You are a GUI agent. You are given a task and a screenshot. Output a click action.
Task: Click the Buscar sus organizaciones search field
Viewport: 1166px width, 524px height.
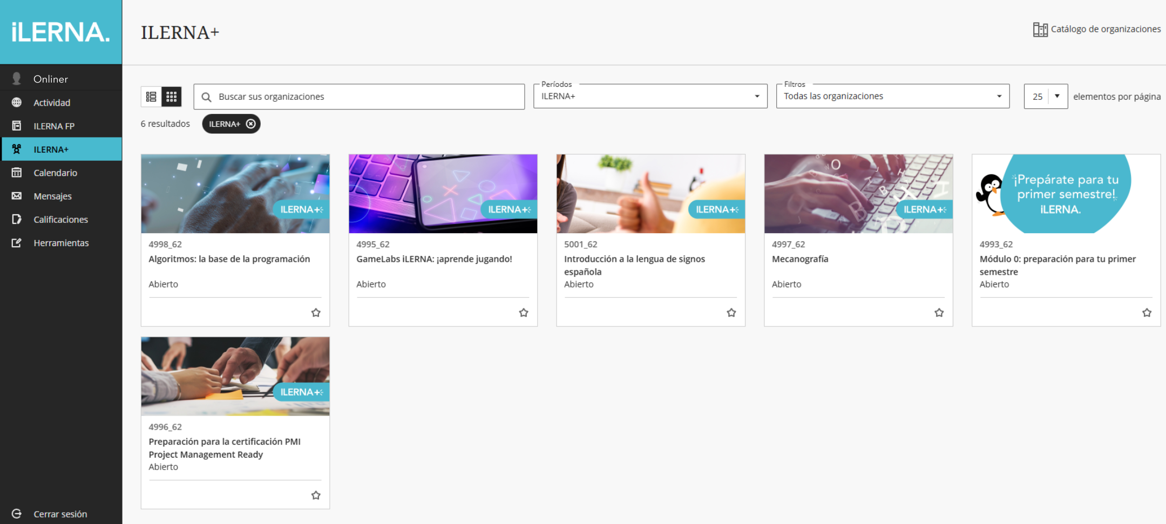(x=359, y=97)
